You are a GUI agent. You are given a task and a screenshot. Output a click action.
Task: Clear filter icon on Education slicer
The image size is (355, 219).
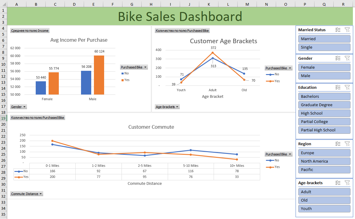[347, 87]
